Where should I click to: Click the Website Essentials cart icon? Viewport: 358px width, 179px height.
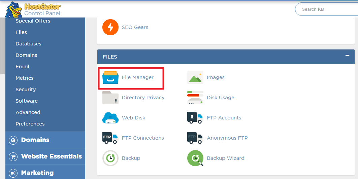click(13, 157)
